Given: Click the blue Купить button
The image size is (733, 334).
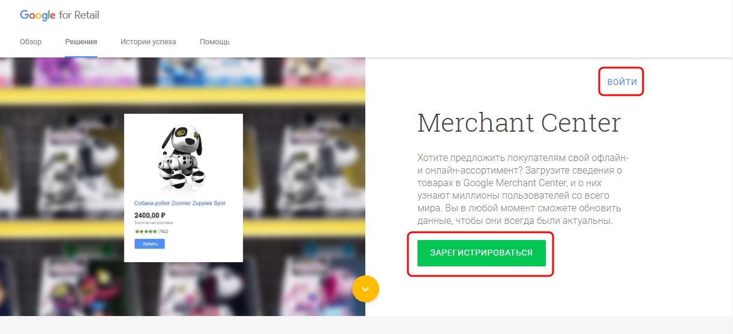Looking at the screenshot, I should tap(149, 244).
